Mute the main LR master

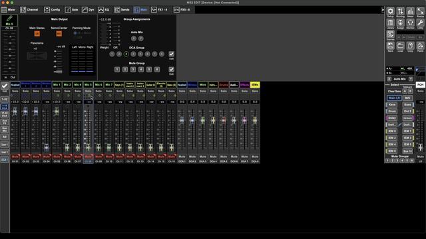point(420,157)
